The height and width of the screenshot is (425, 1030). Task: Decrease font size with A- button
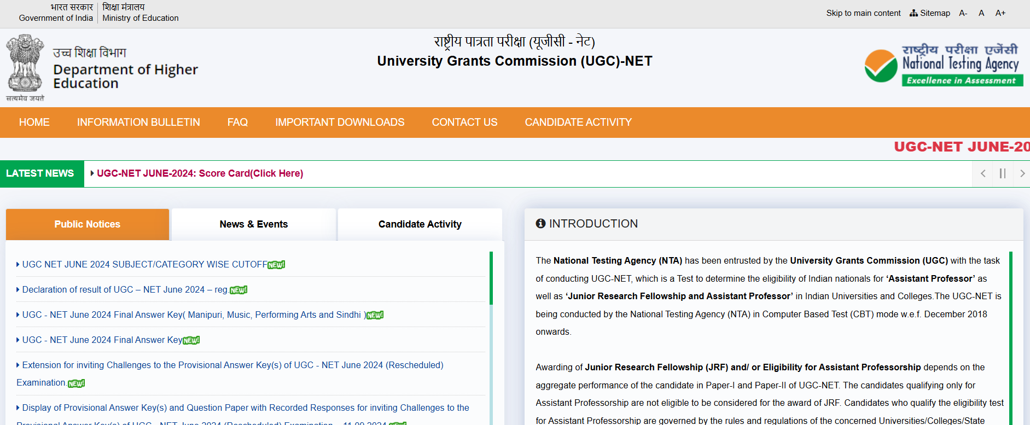963,13
